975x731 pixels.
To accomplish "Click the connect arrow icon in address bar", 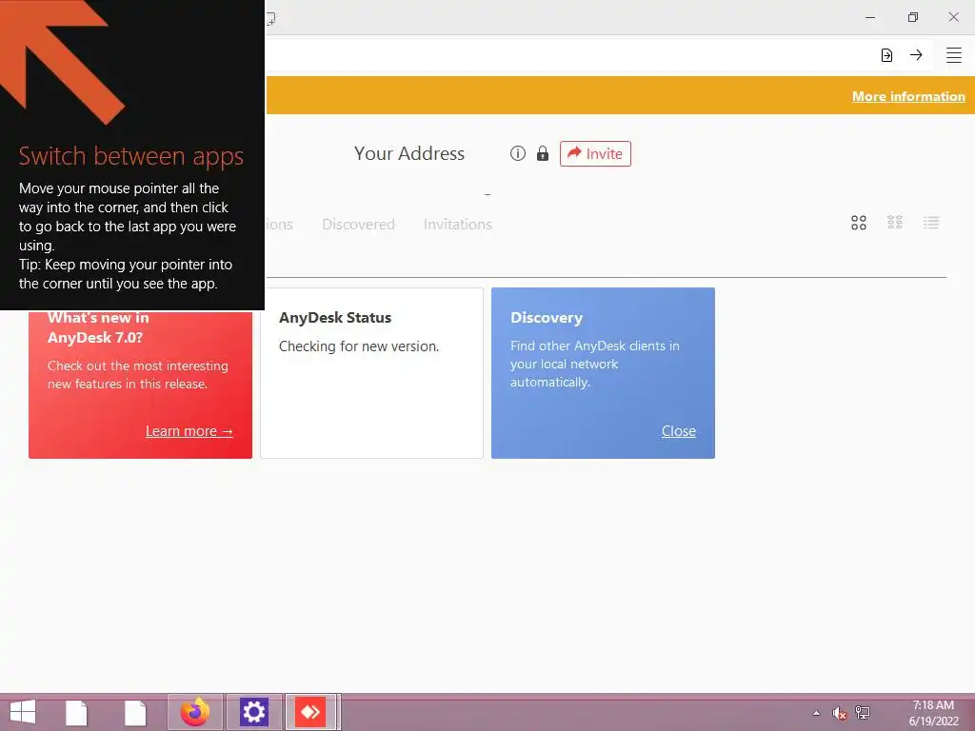I will click(x=916, y=54).
